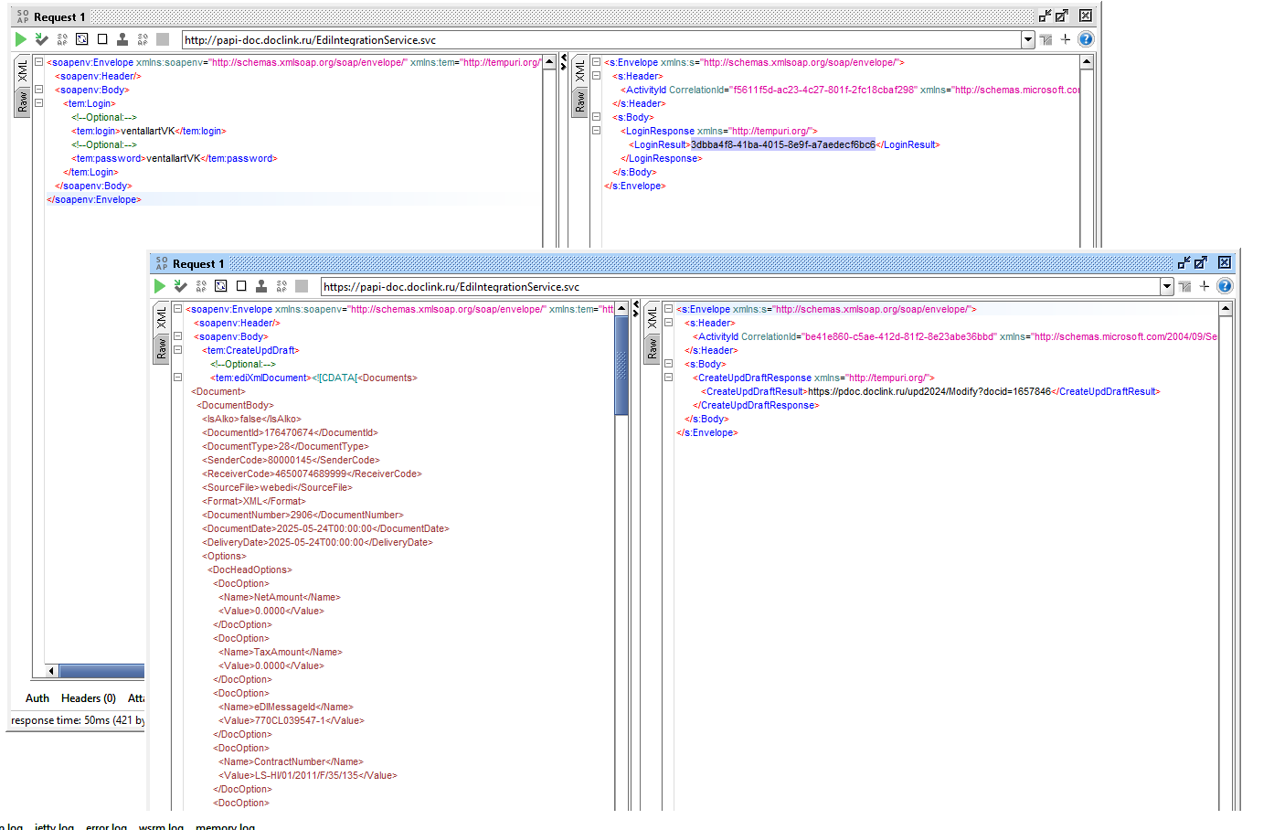The width and height of the screenshot is (1274, 830).
Task: Submit request in front CreateUpdDraft window
Action: pos(160,286)
